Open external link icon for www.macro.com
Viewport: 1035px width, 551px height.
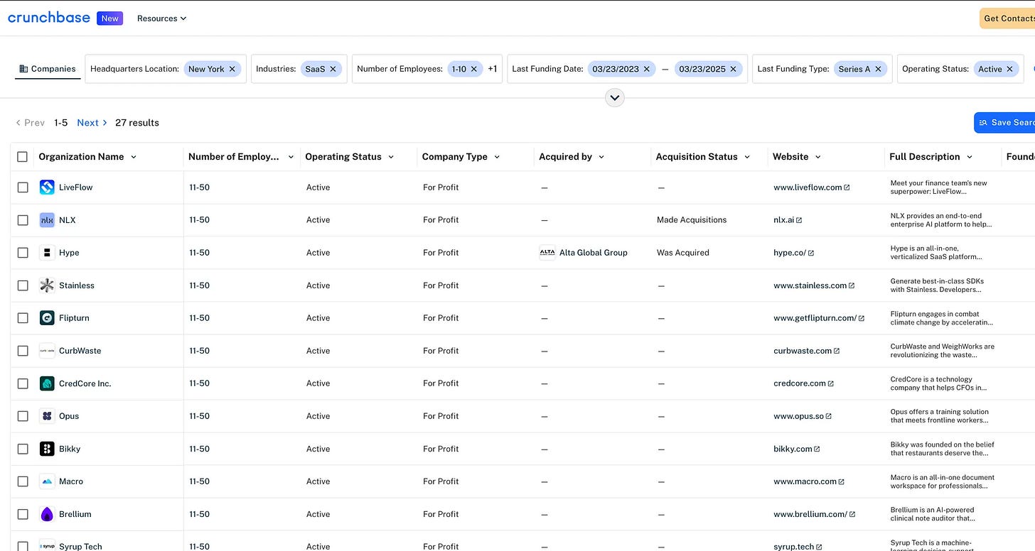click(x=842, y=481)
